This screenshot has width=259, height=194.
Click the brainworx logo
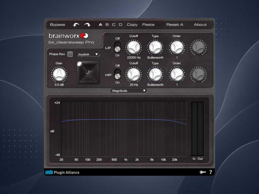[68, 36]
